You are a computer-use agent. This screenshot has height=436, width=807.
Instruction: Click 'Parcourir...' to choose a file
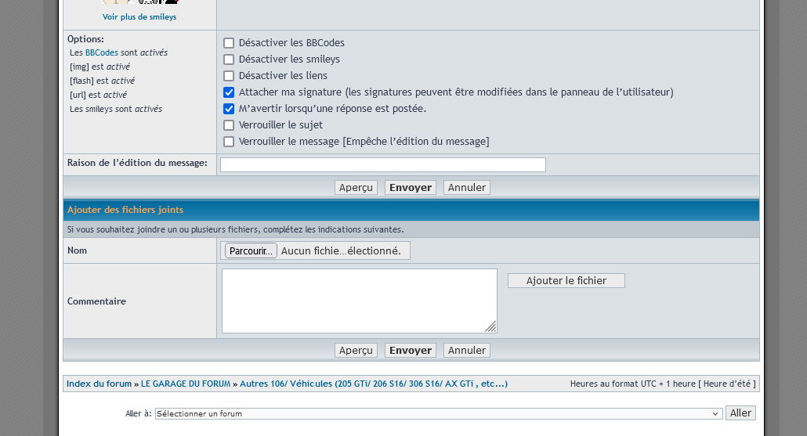(x=251, y=251)
